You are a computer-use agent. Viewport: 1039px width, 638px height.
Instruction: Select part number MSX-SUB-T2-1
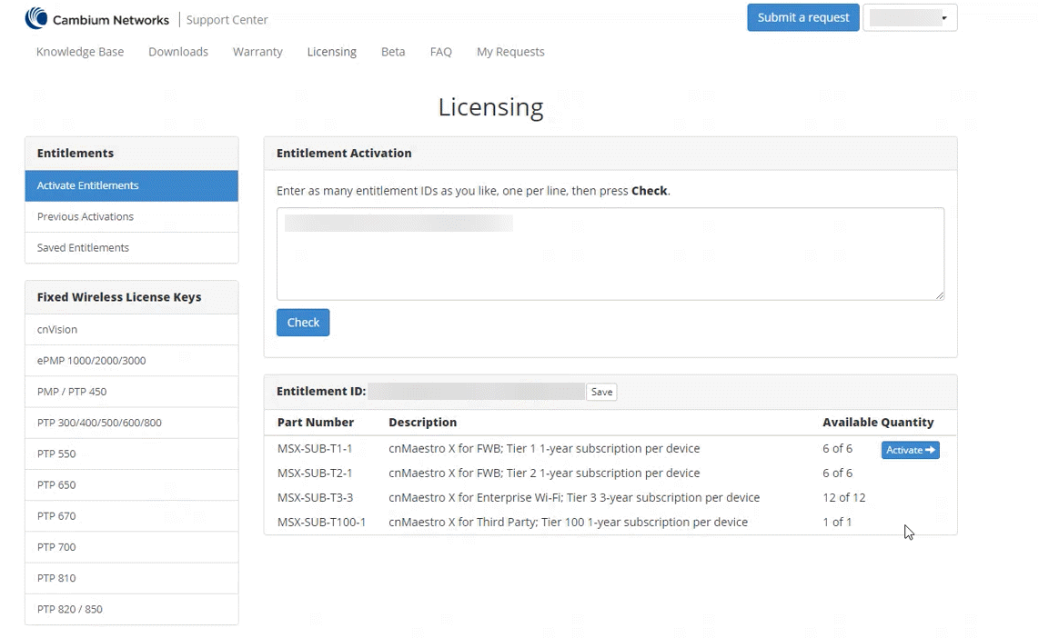point(315,474)
